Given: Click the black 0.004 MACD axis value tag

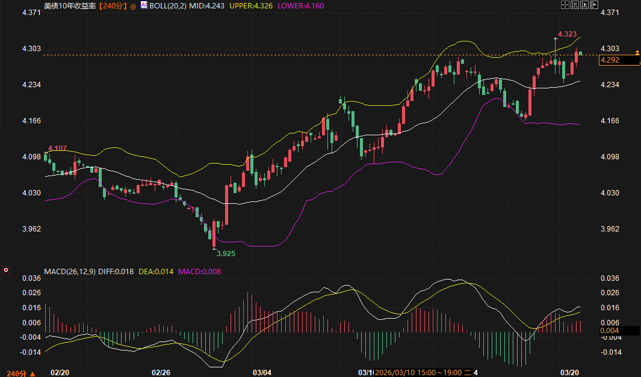Looking at the screenshot, I should tap(619, 330).
